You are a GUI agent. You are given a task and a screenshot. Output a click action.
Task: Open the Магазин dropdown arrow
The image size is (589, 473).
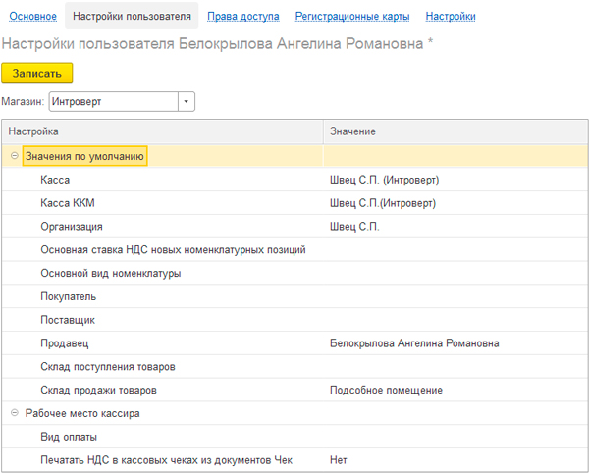[186, 101]
